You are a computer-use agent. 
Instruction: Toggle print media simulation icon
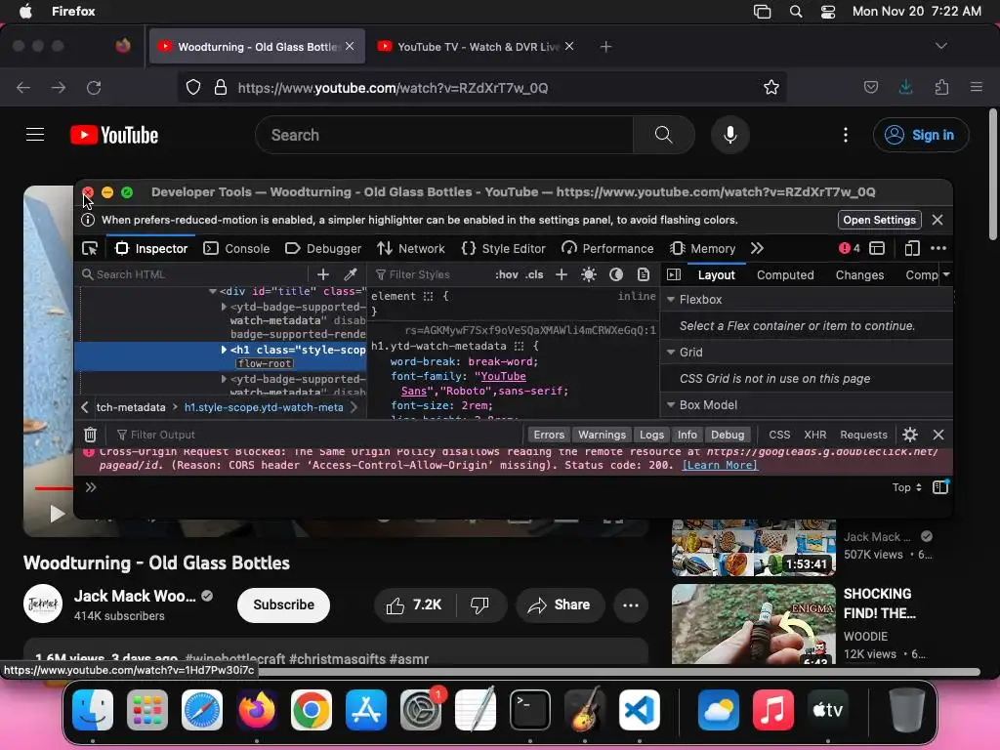coord(644,274)
